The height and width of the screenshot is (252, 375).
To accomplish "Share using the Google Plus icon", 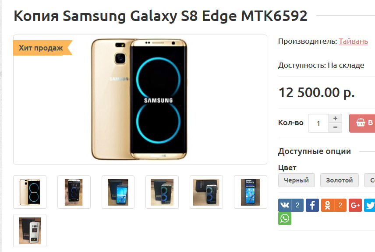I will [355, 205].
